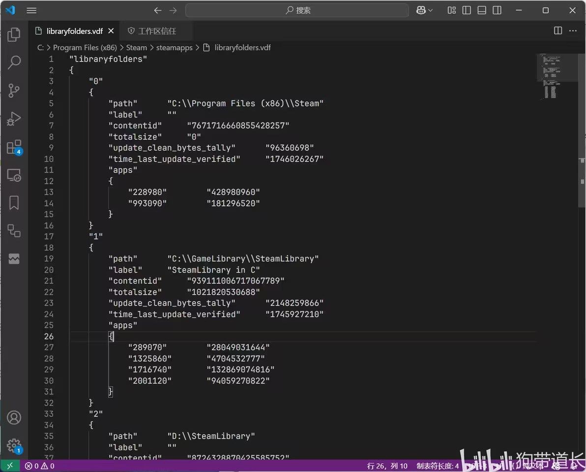The width and height of the screenshot is (586, 472).
Task: Click the errors and warnings status indicator
Action: point(40,466)
